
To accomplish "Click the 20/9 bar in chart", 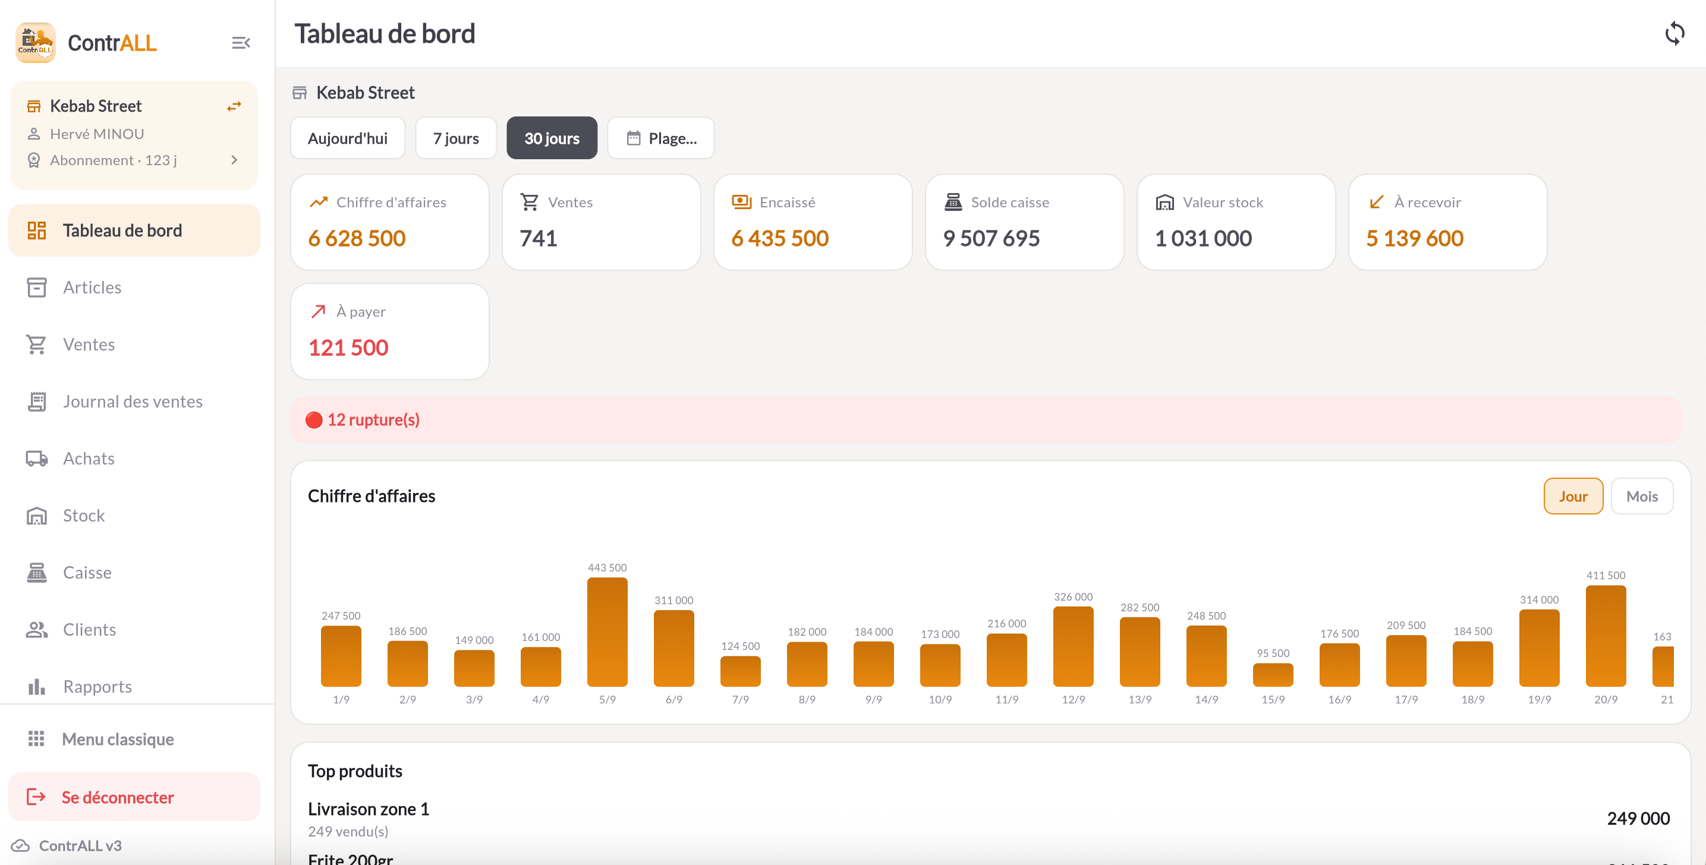I will click(1606, 635).
